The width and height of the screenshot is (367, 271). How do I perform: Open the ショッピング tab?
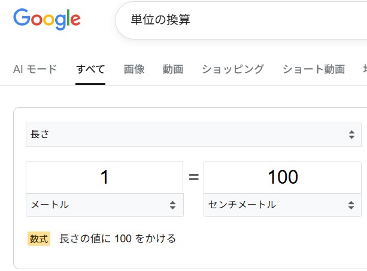click(x=232, y=69)
